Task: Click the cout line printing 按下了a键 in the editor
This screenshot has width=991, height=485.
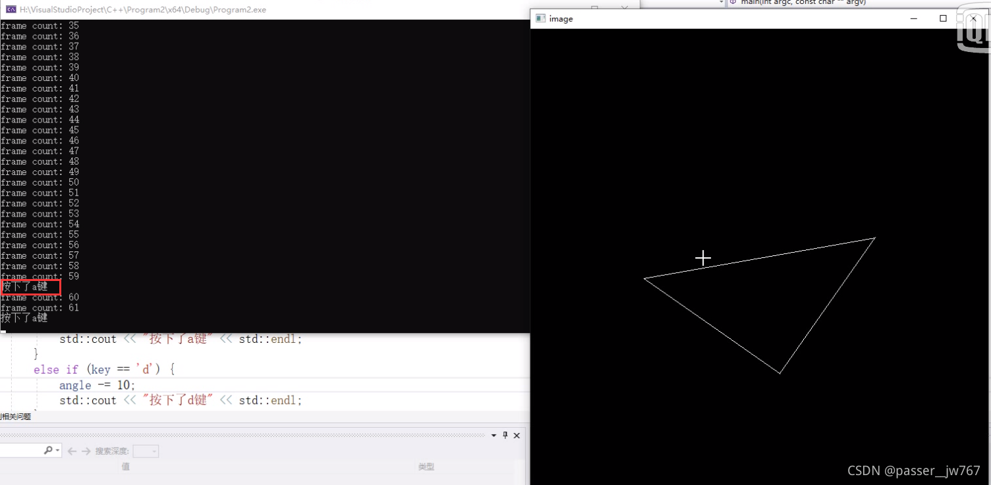Action: pyautogui.click(x=181, y=340)
